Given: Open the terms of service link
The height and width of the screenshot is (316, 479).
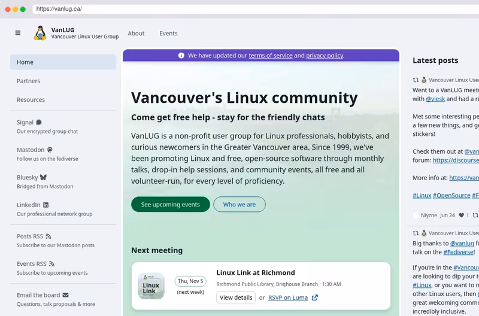Looking at the screenshot, I should point(271,56).
